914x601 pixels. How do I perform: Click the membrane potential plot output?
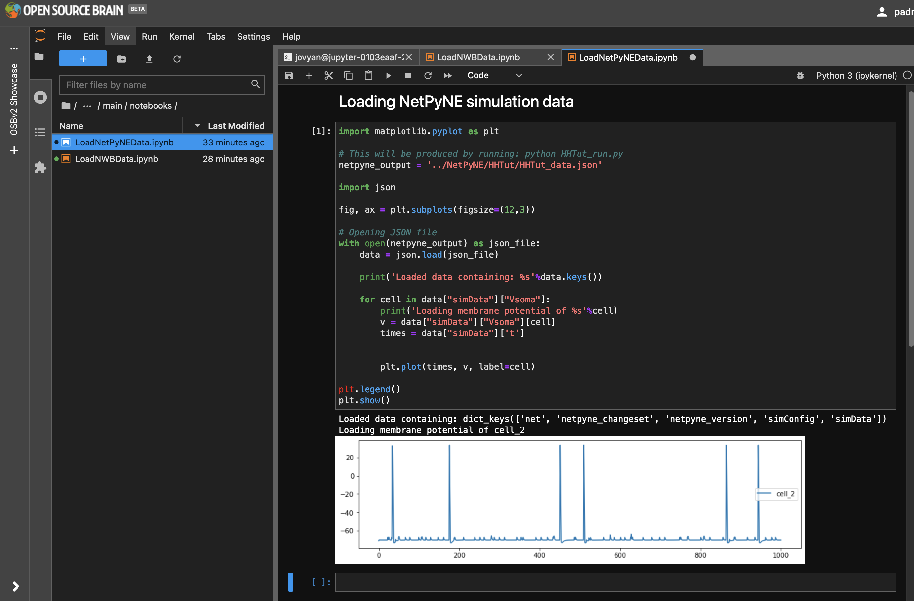[x=570, y=499]
